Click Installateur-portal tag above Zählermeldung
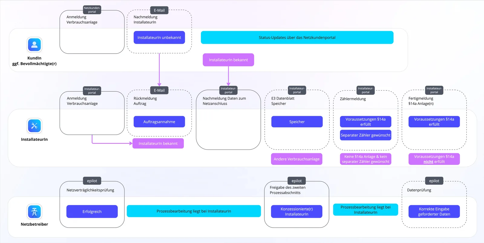The image size is (484, 243). (x=366, y=90)
